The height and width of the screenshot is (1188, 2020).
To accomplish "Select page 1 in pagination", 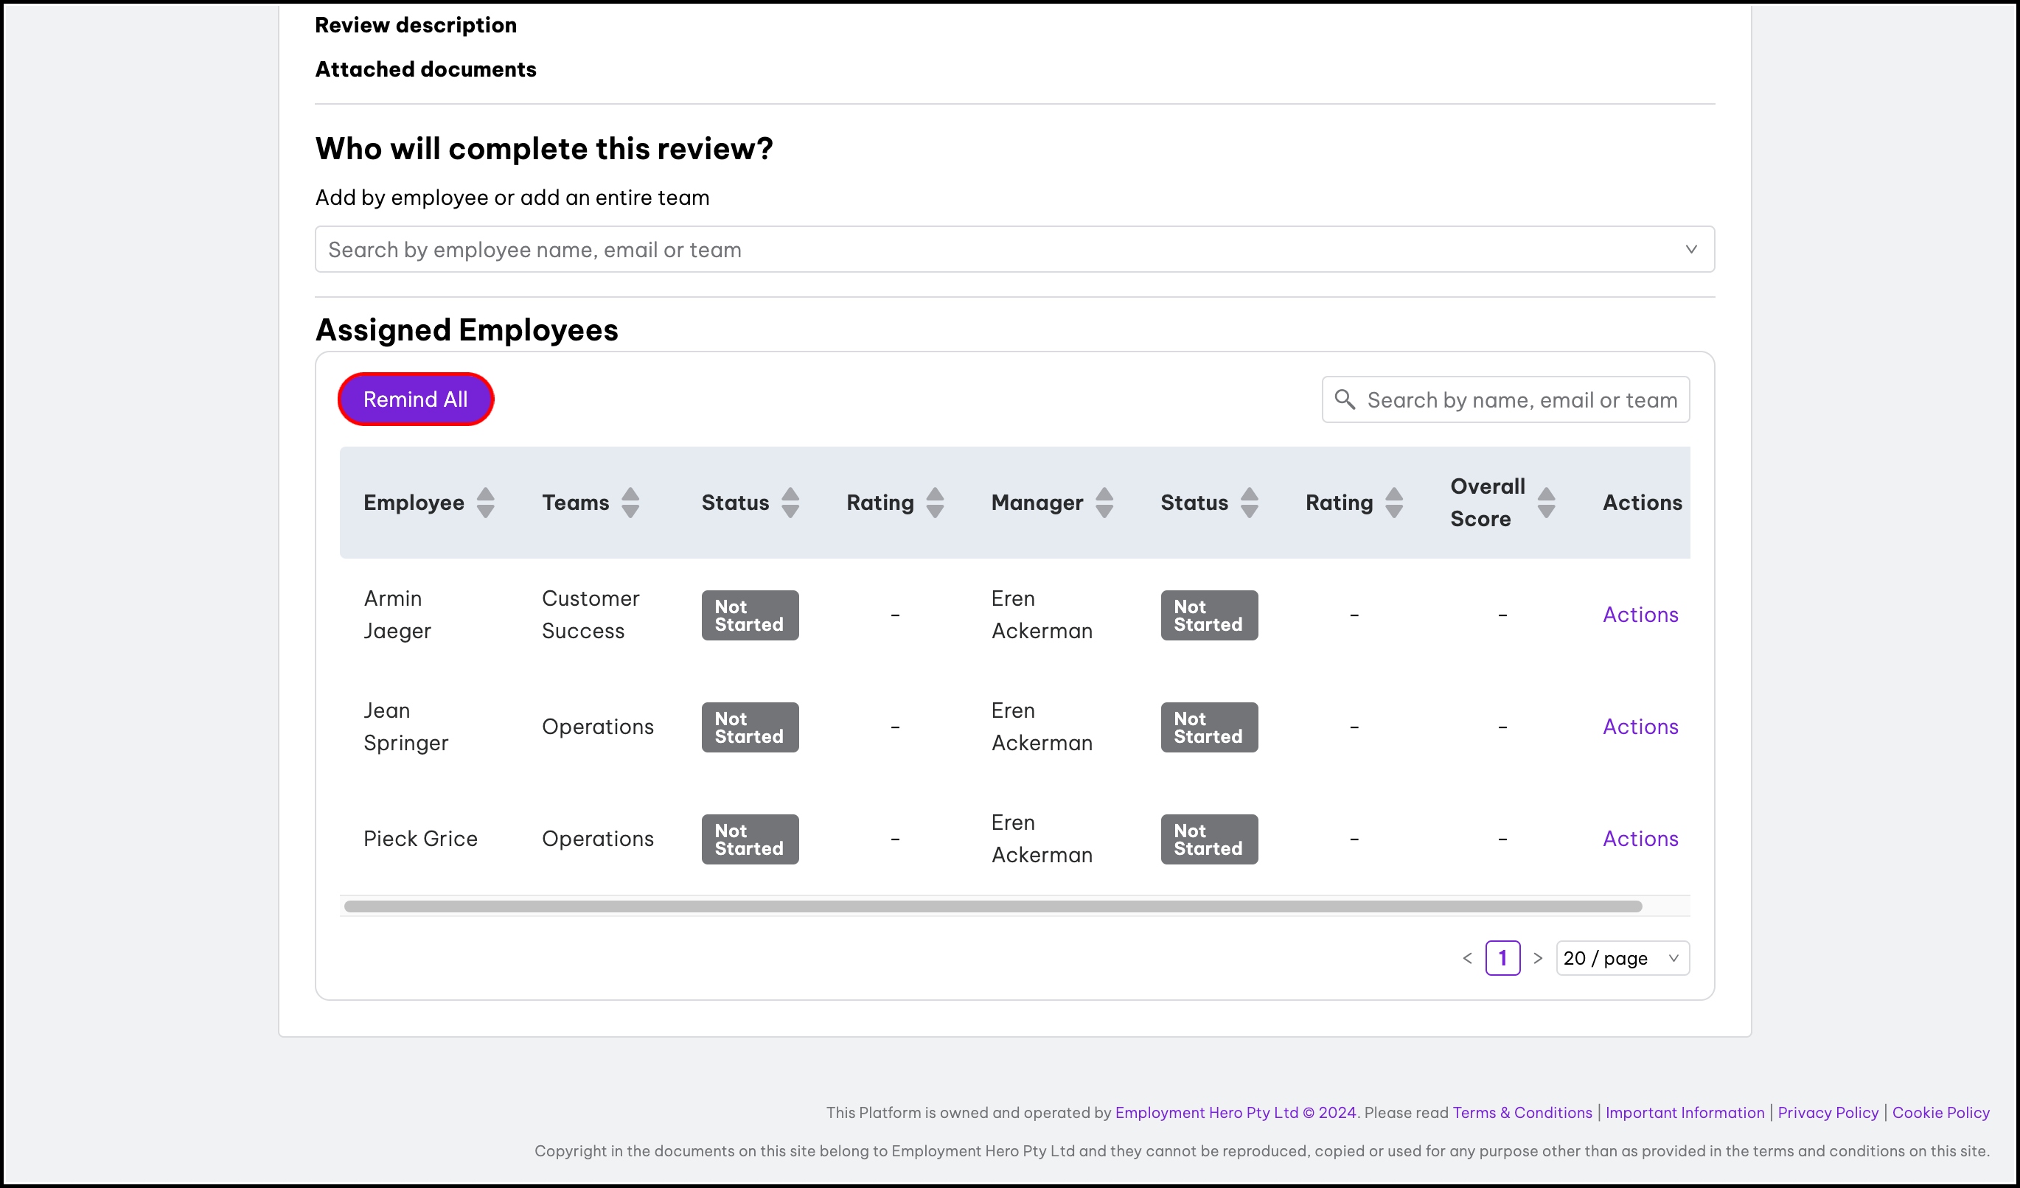I will 1502,958.
